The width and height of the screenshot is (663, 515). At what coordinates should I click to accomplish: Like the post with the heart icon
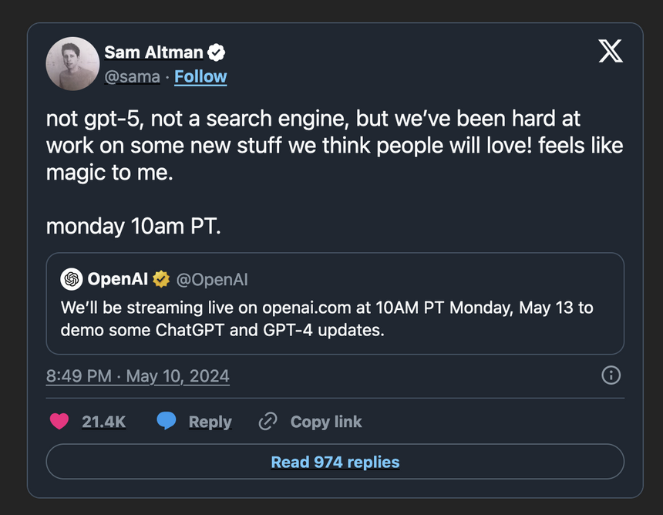[59, 421]
